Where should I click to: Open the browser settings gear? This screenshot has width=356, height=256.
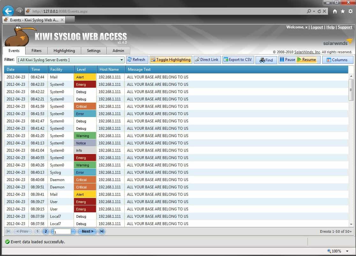351,11
